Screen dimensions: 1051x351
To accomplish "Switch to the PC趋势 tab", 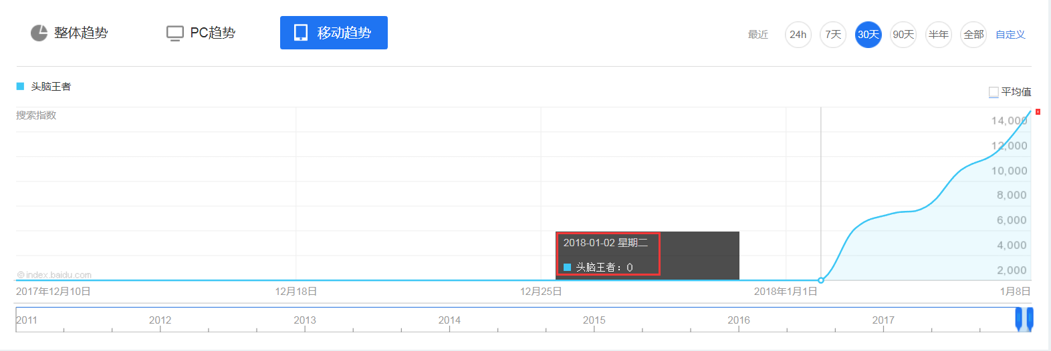I will pyautogui.click(x=201, y=33).
